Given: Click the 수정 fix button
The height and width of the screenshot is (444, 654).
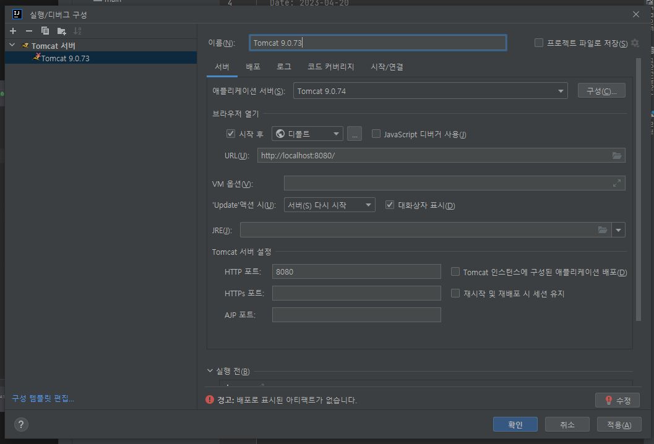Looking at the screenshot, I should [x=617, y=400].
